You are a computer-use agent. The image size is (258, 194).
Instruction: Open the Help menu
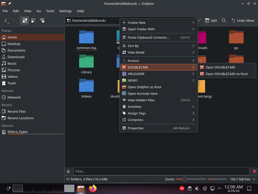point(80,11)
